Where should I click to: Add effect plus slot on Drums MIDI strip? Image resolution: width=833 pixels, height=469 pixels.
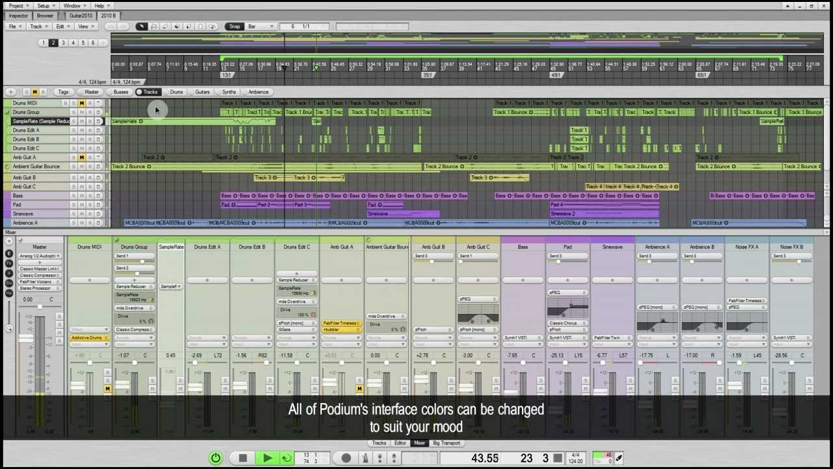click(x=89, y=280)
